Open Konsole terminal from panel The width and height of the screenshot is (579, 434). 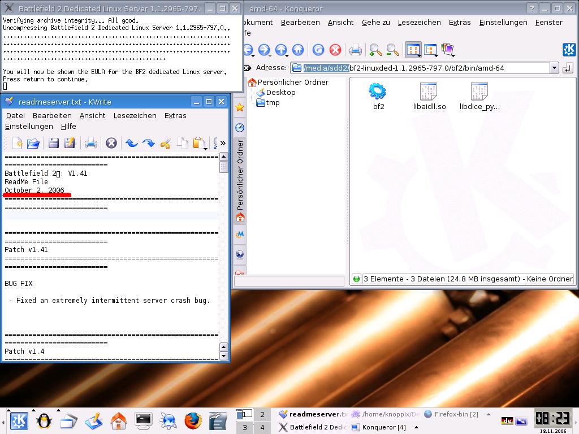pyautogui.click(x=143, y=420)
